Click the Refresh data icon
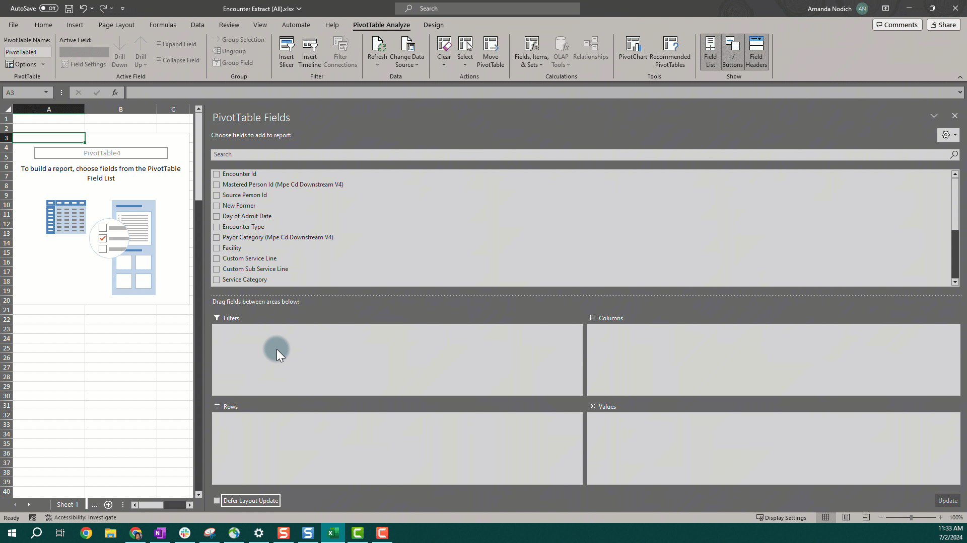The width and height of the screenshot is (967, 543). 377,45
